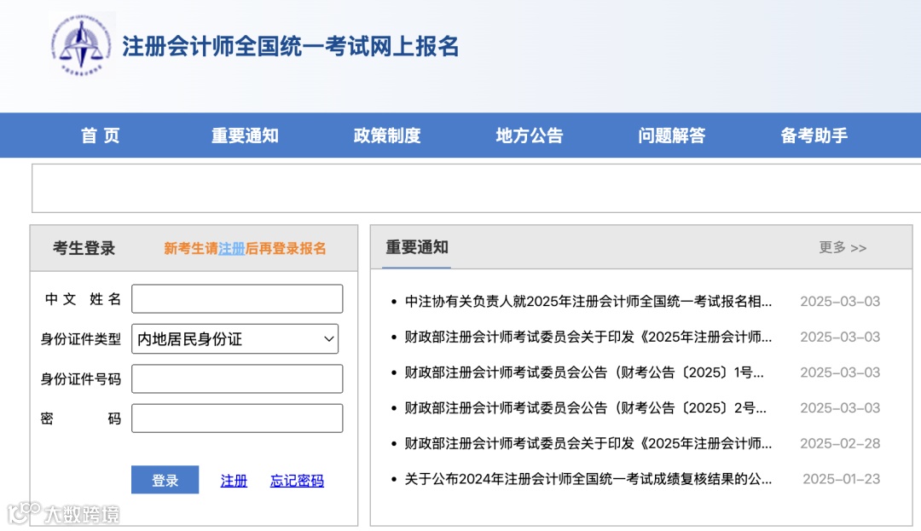Open 备考助手 navigation item
Screen dimensions: 921x531
(x=814, y=136)
